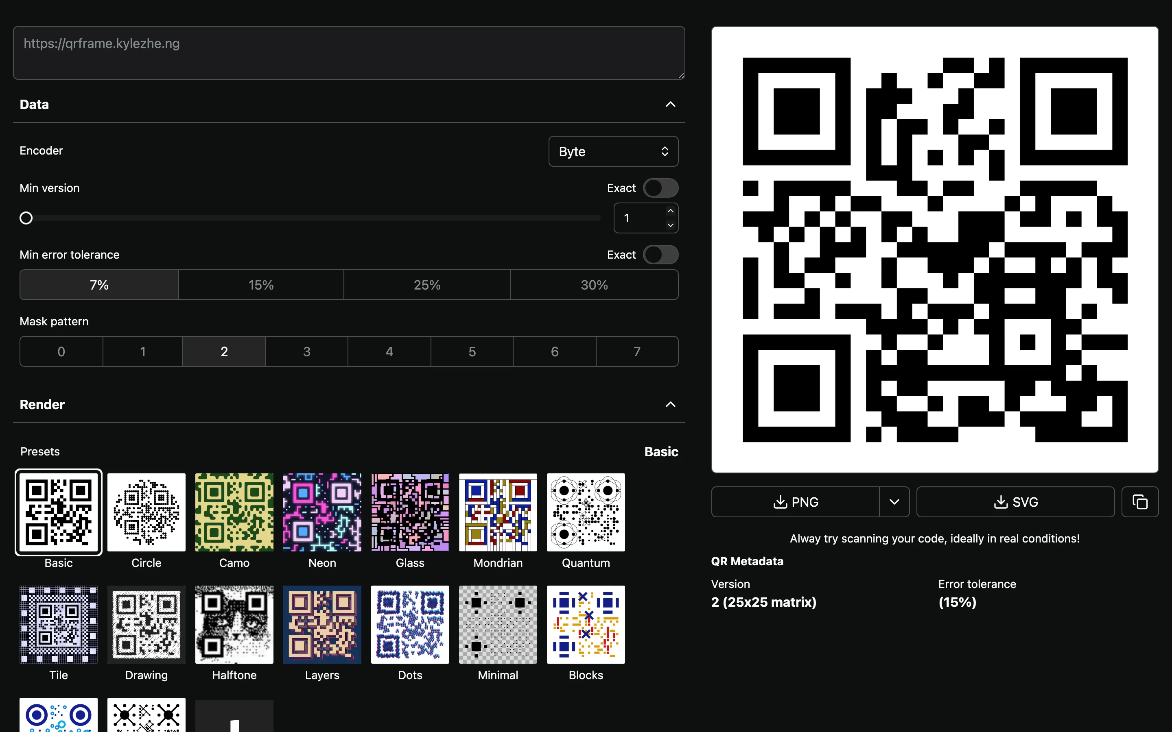Collapse the Render section

point(670,405)
